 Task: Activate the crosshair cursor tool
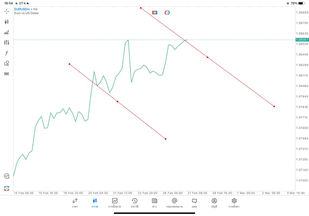(x=7, y=11)
